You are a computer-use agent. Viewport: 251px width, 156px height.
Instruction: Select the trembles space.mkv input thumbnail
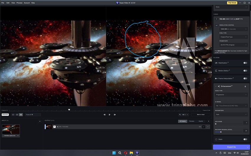(11, 130)
